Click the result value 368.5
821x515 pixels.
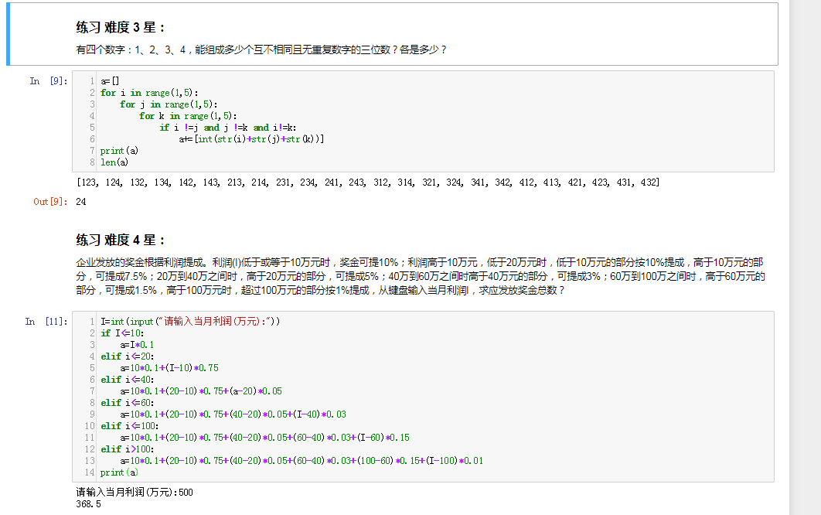point(88,504)
